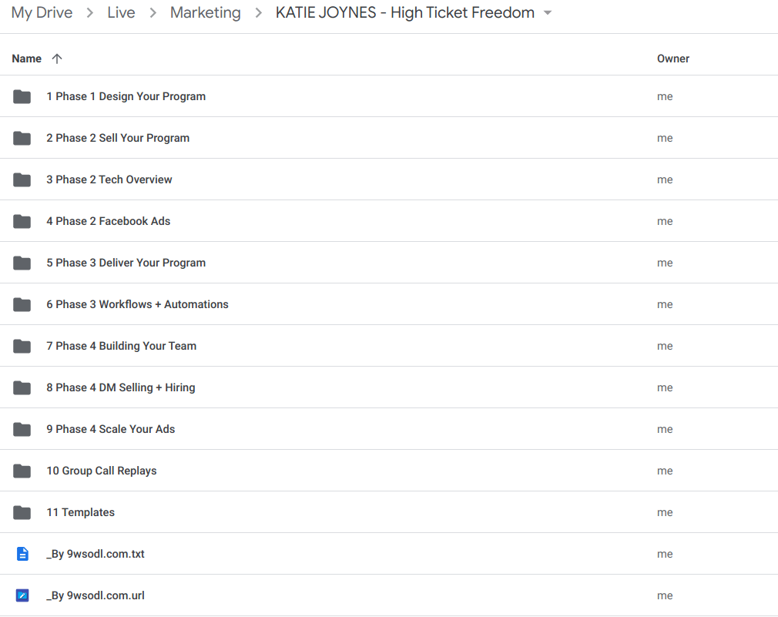The height and width of the screenshot is (617, 778).
Task: Select the Live breadcrumb item
Action: click(121, 12)
